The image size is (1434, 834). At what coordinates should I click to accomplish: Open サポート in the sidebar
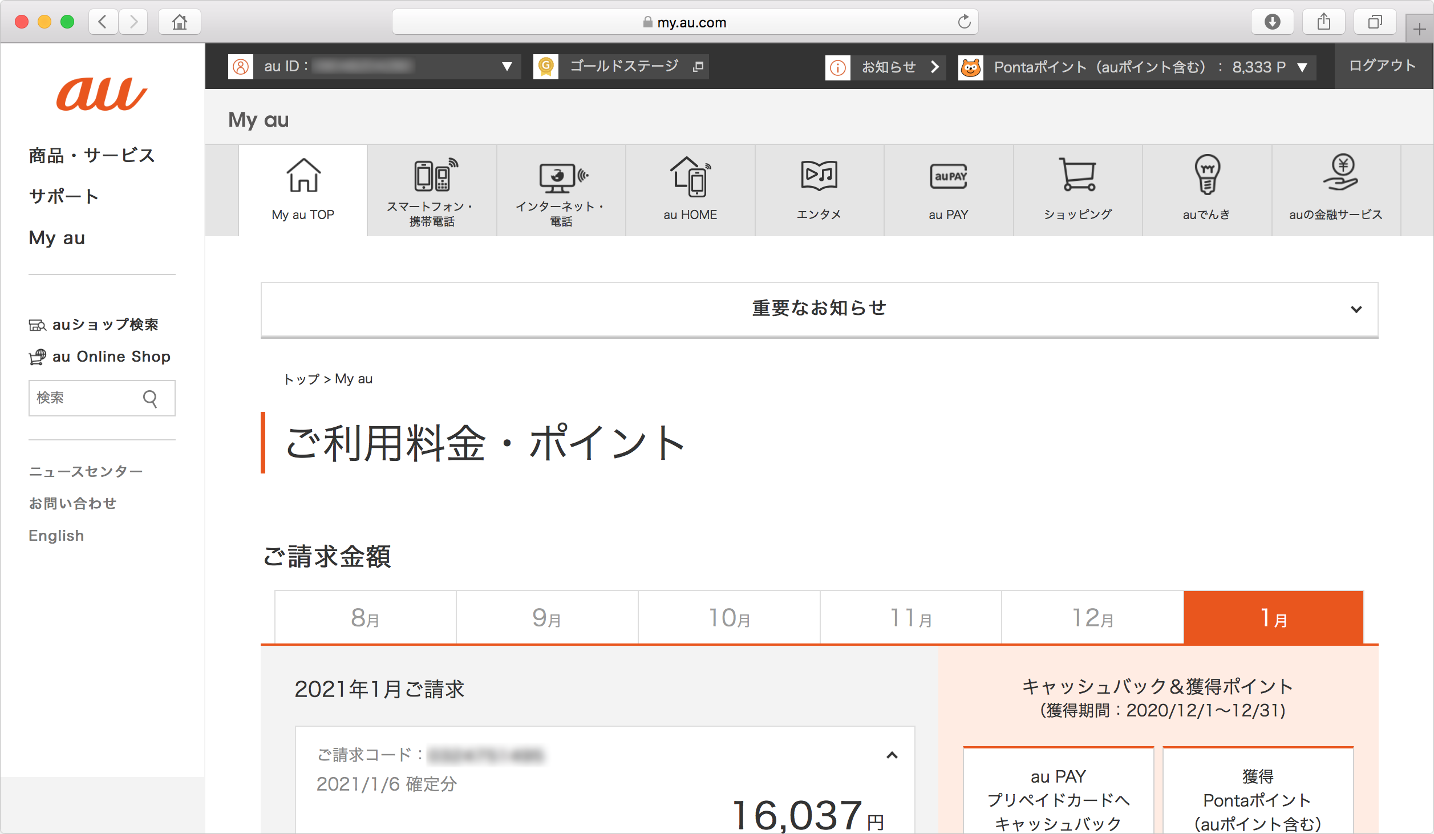pos(63,196)
